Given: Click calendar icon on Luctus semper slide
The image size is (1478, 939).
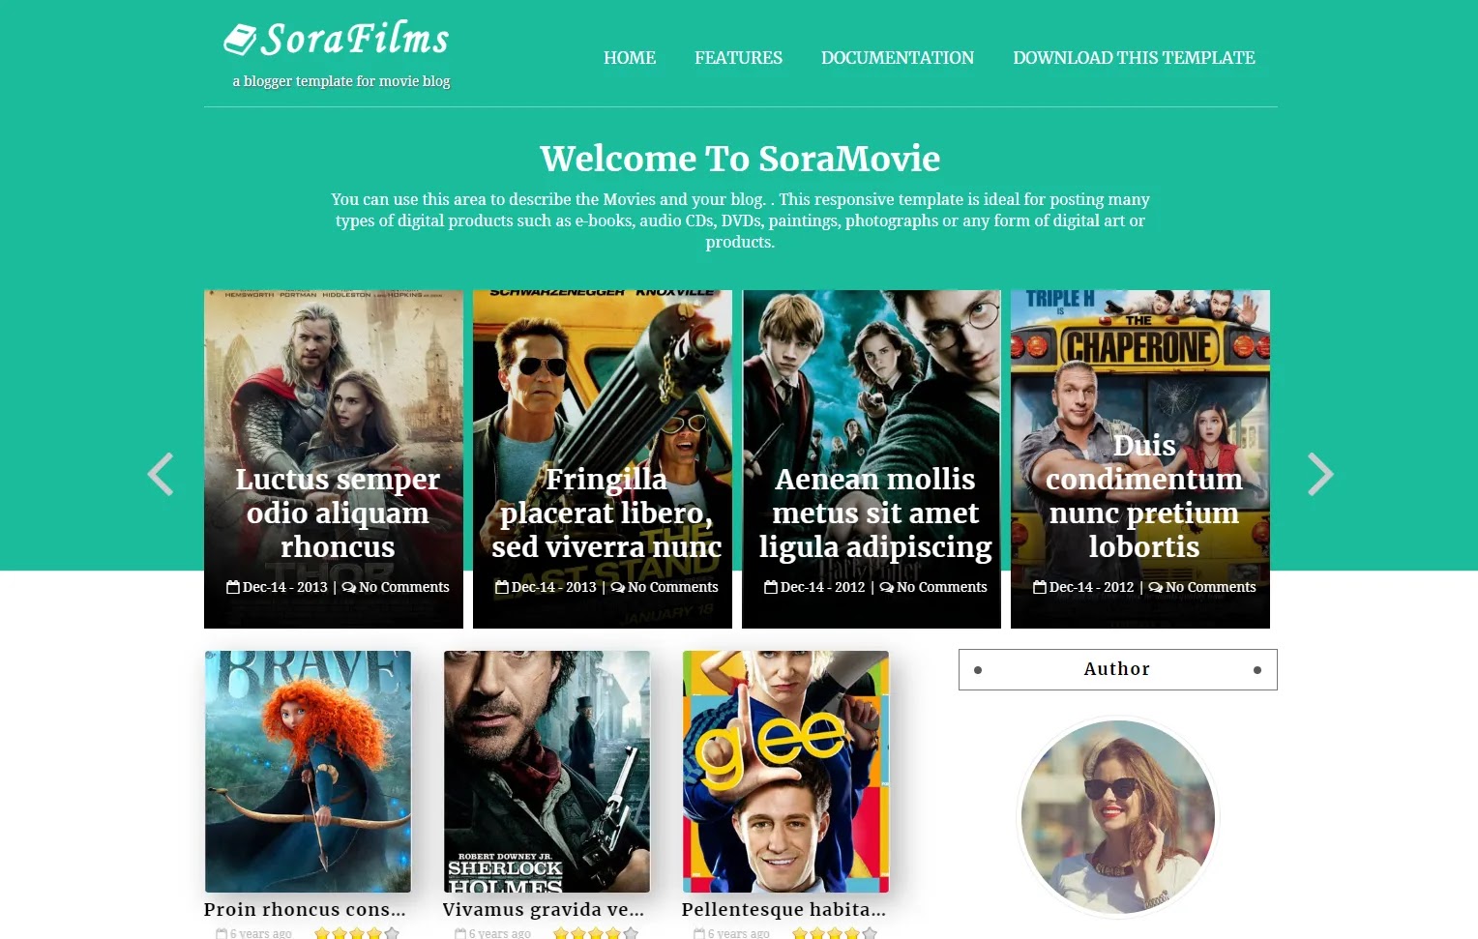Looking at the screenshot, I should tap(233, 587).
